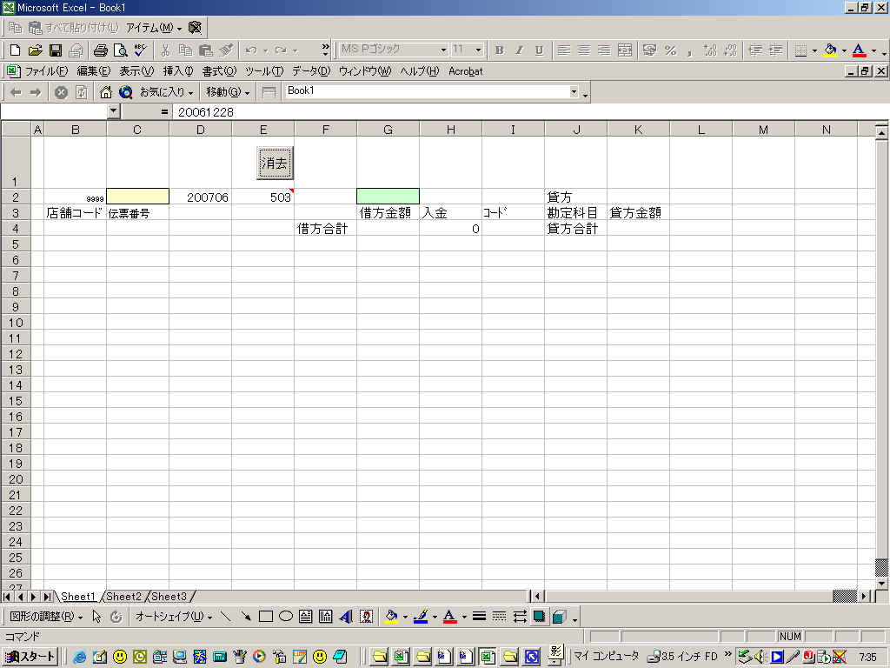890x668 pixels.
Task: Apply line color on drawing toolbar
Action: pos(421,617)
